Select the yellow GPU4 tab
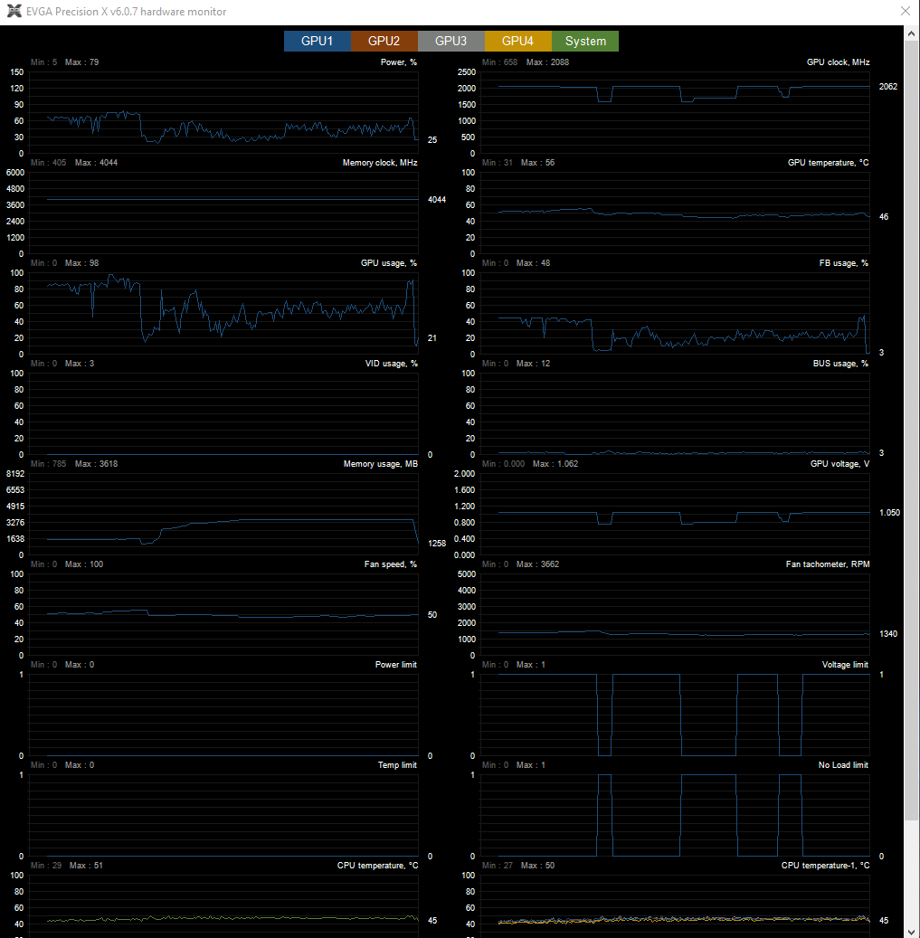The image size is (920, 938). [x=518, y=41]
